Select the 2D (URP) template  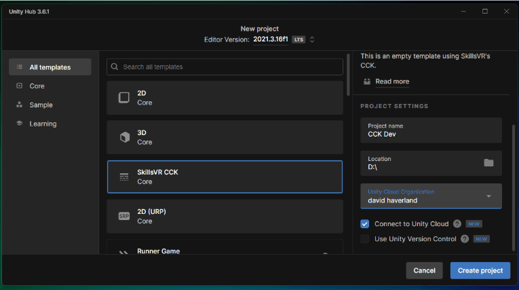point(225,216)
